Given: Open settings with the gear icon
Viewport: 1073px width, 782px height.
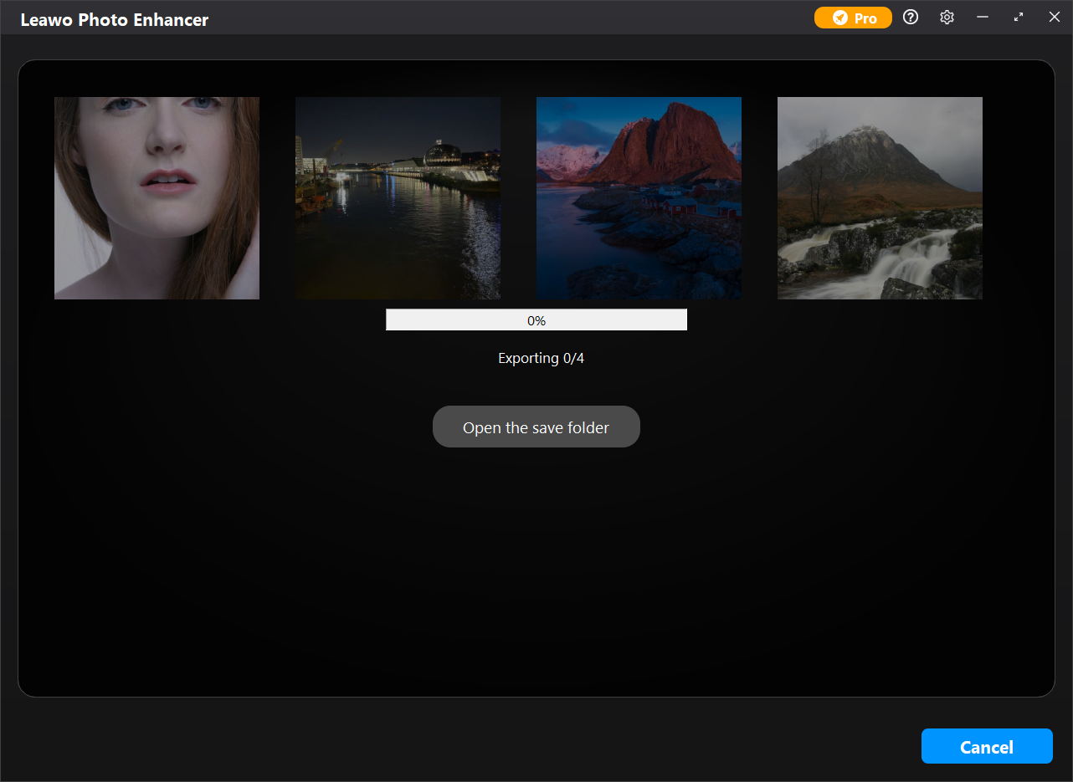Looking at the screenshot, I should click(947, 18).
